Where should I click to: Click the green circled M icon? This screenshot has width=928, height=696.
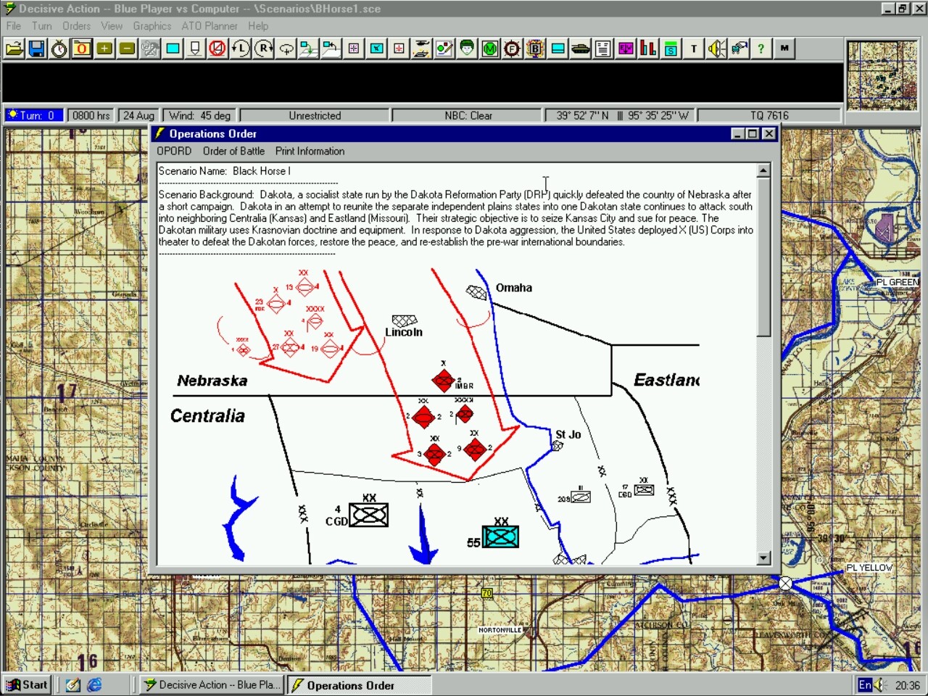coord(490,49)
